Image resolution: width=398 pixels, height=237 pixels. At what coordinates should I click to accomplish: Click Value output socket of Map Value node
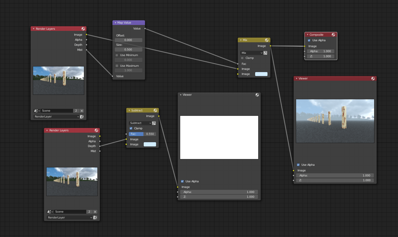[145, 29]
